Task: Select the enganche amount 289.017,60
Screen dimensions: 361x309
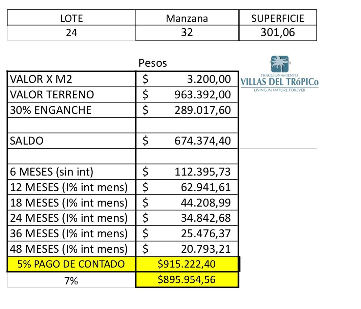Action: pos(202,110)
